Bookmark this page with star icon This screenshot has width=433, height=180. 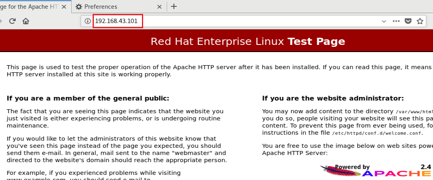[x=420, y=21]
